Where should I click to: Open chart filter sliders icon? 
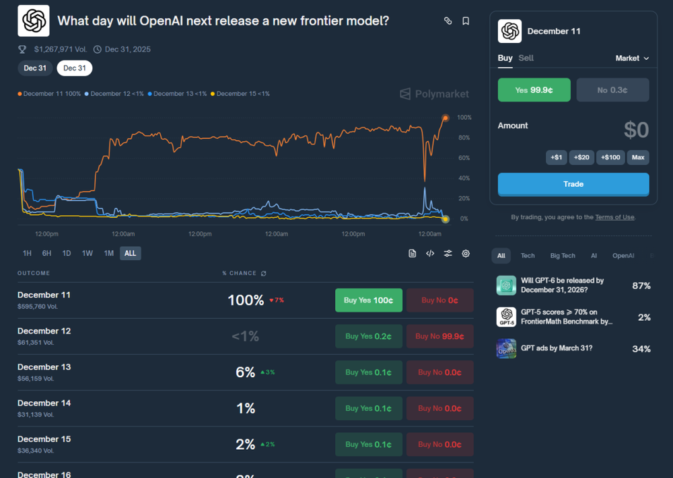coord(448,253)
